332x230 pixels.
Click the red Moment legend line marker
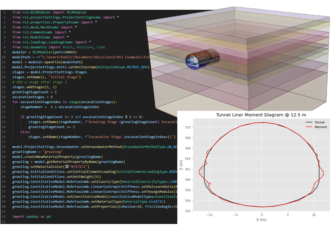point(309,127)
